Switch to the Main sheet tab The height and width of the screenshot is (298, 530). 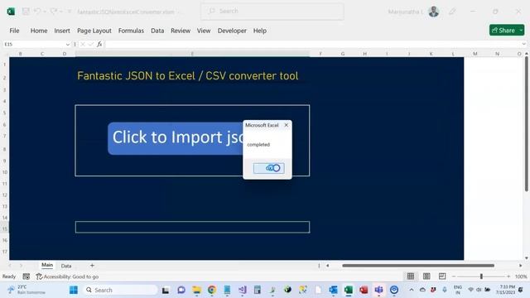pyautogui.click(x=47, y=265)
